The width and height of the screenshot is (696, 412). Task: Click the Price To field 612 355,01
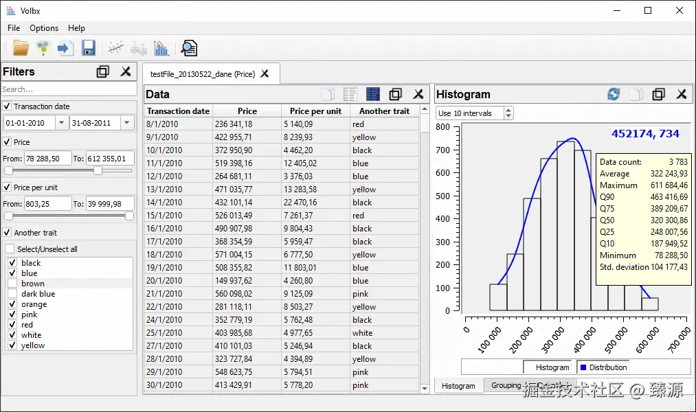click(110, 159)
